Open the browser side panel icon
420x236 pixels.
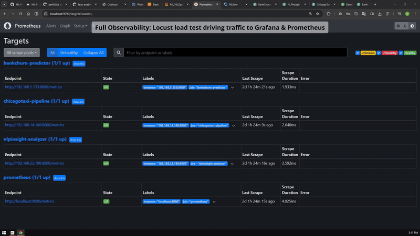[x=36, y=14]
